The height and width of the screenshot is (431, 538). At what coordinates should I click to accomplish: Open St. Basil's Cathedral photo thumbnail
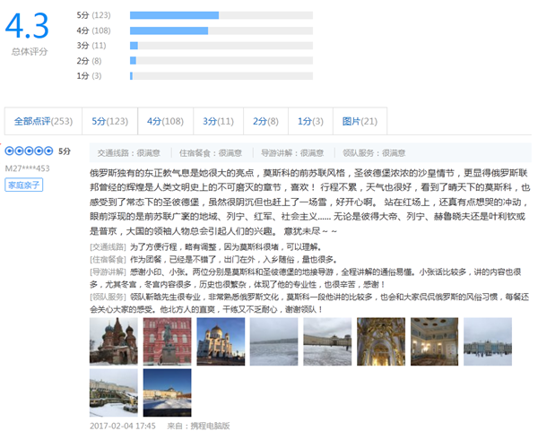coord(114,340)
